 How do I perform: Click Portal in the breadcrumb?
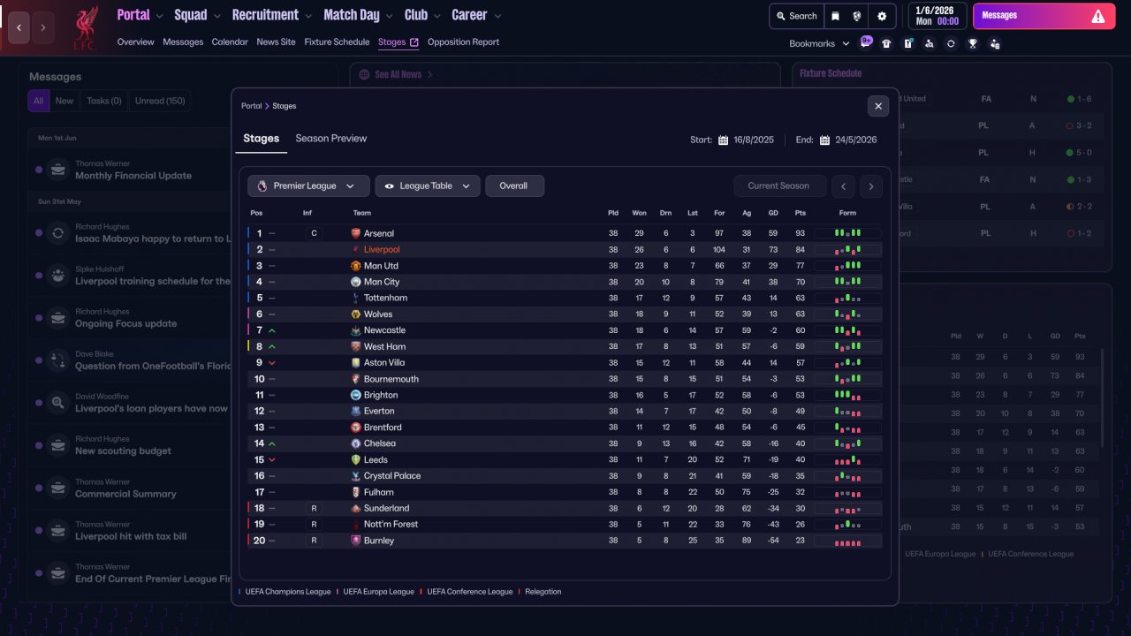click(252, 106)
